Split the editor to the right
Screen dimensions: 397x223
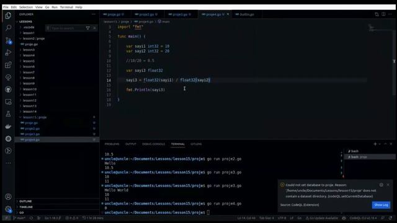[x=383, y=14]
